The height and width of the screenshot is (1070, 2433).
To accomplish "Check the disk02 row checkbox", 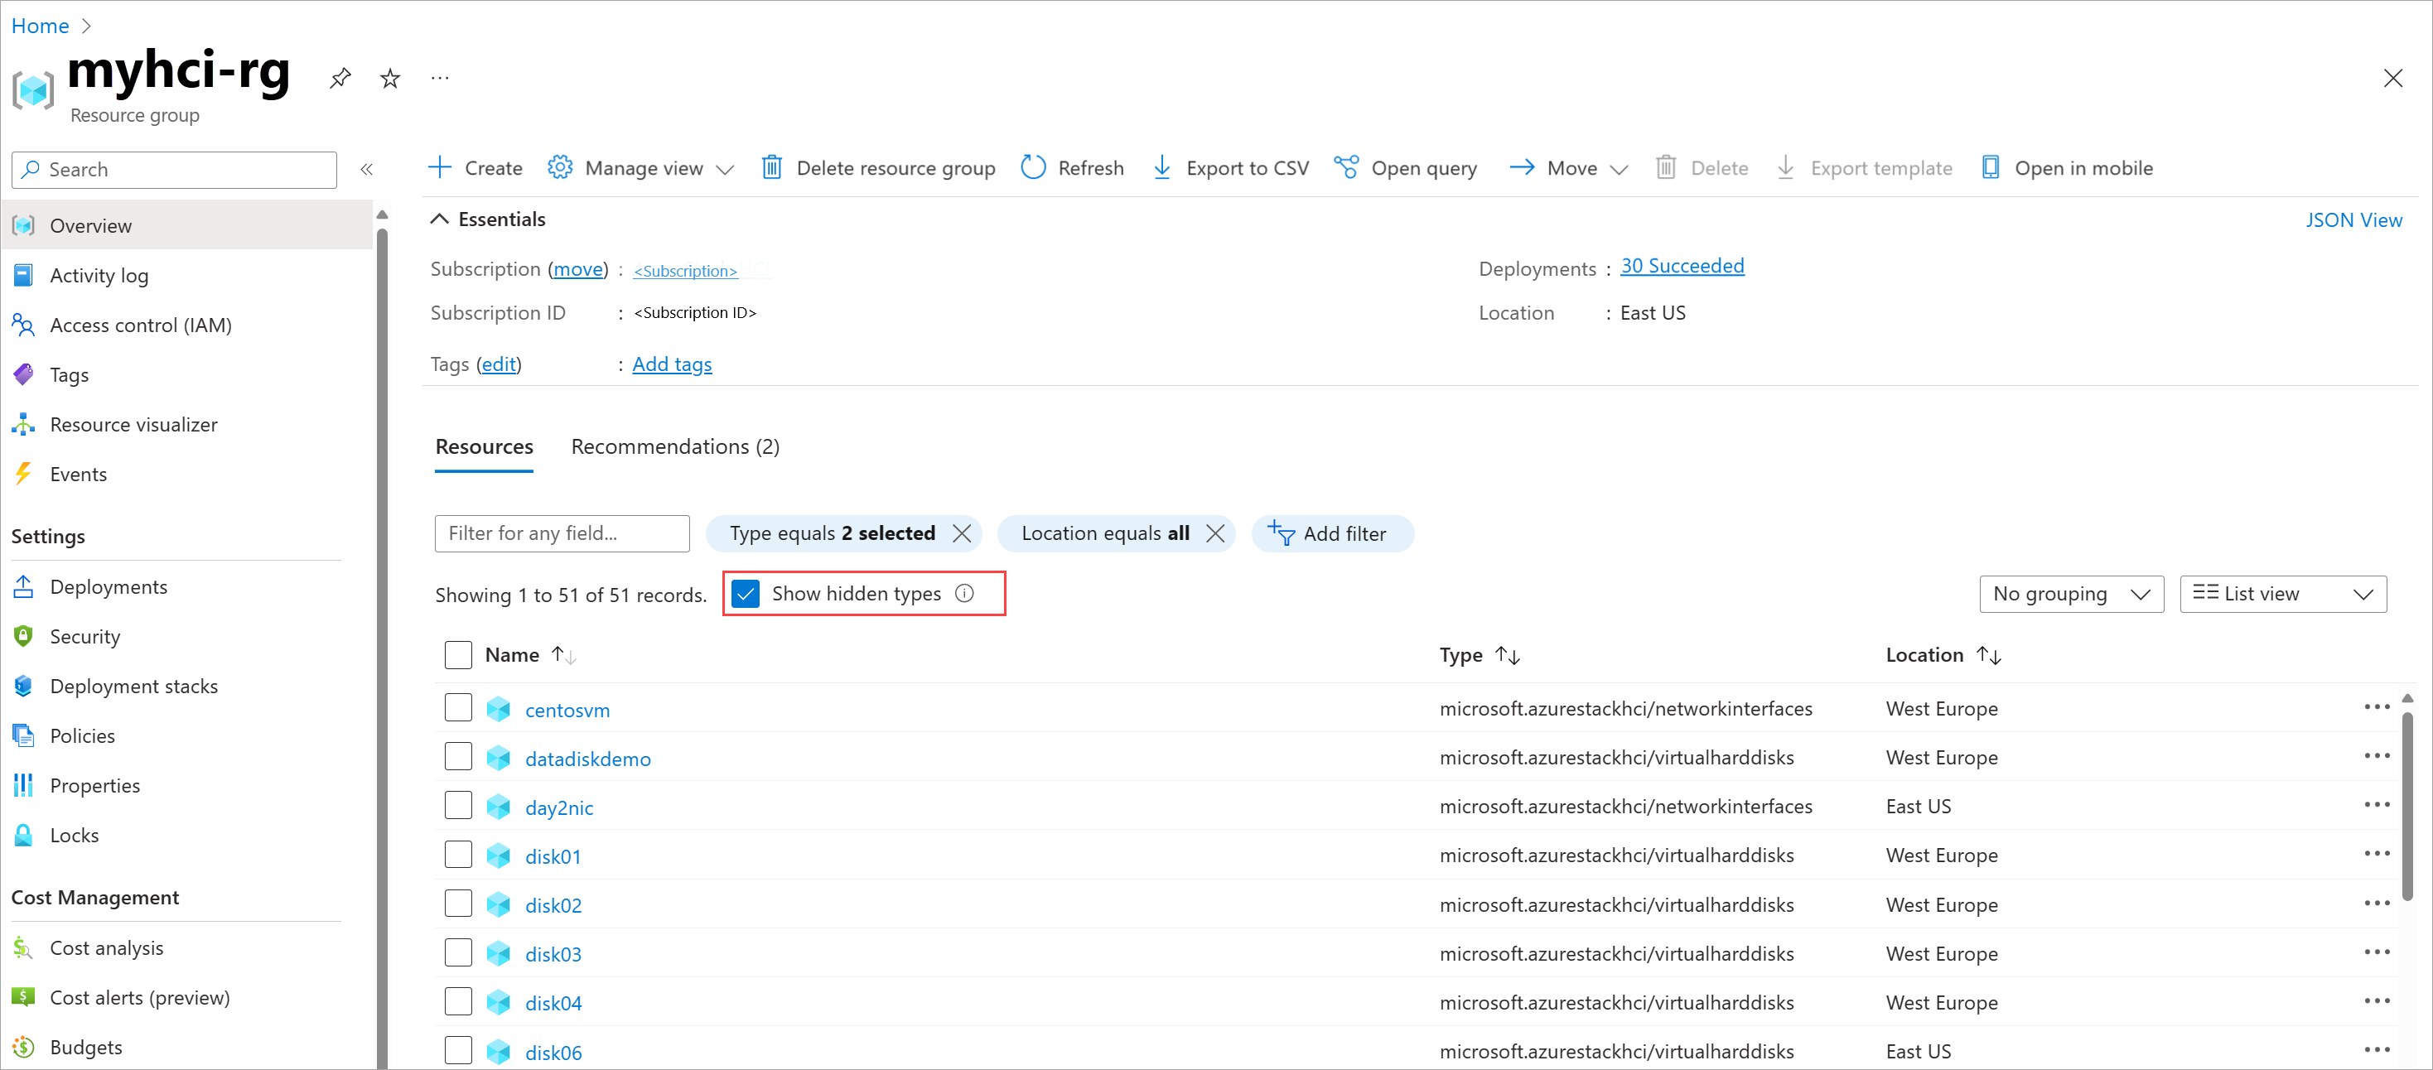I will tap(458, 904).
